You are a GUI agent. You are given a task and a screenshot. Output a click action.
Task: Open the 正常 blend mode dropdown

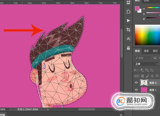pos(146,64)
